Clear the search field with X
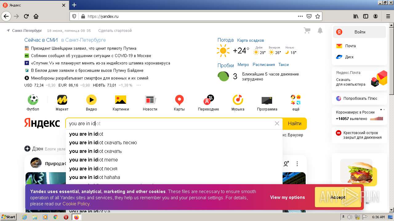Image resolution: width=394 pixels, height=221 pixels. pos(277,123)
